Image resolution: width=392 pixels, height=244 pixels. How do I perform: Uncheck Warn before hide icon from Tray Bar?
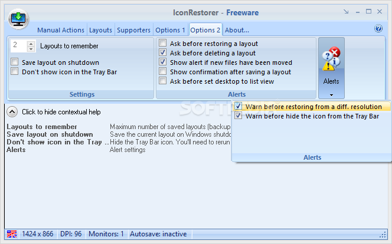(x=239, y=116)
